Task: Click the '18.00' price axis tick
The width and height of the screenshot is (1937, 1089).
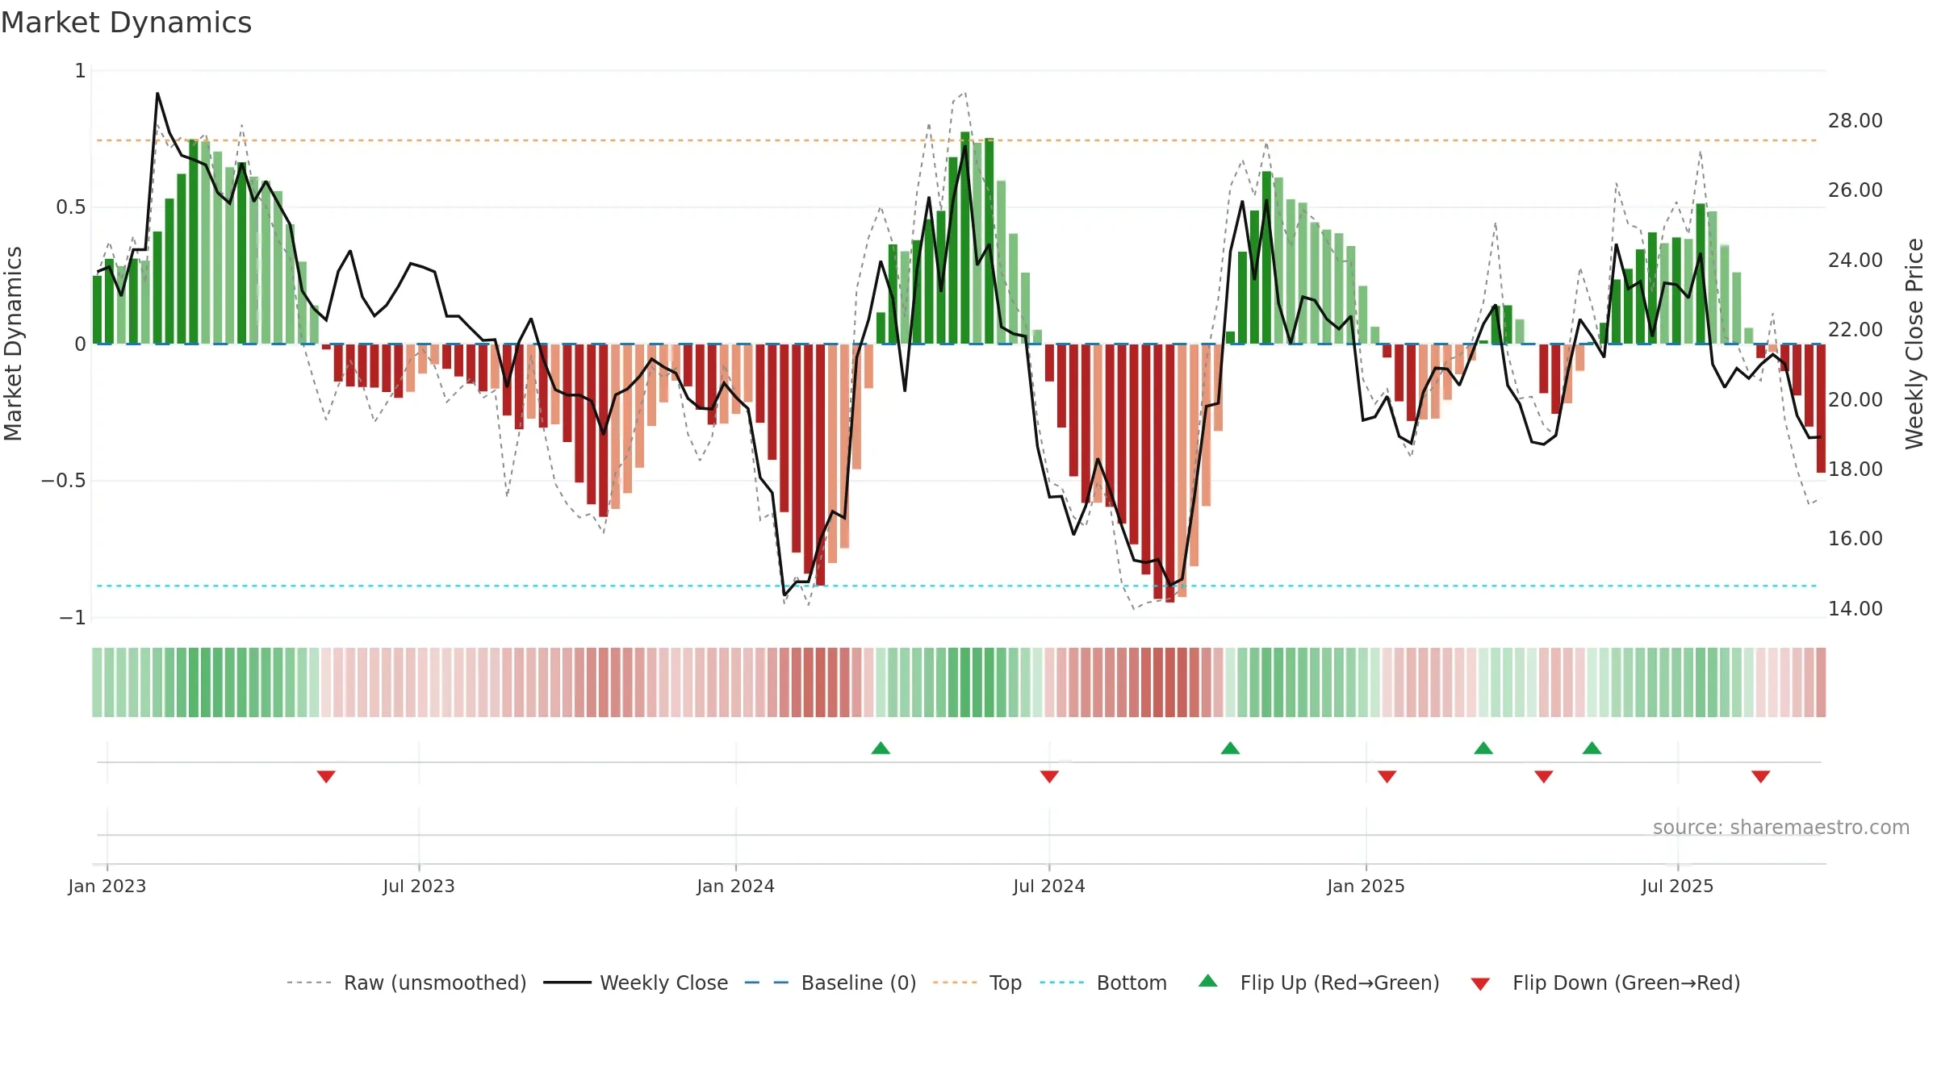Action: click(1855, 469)
